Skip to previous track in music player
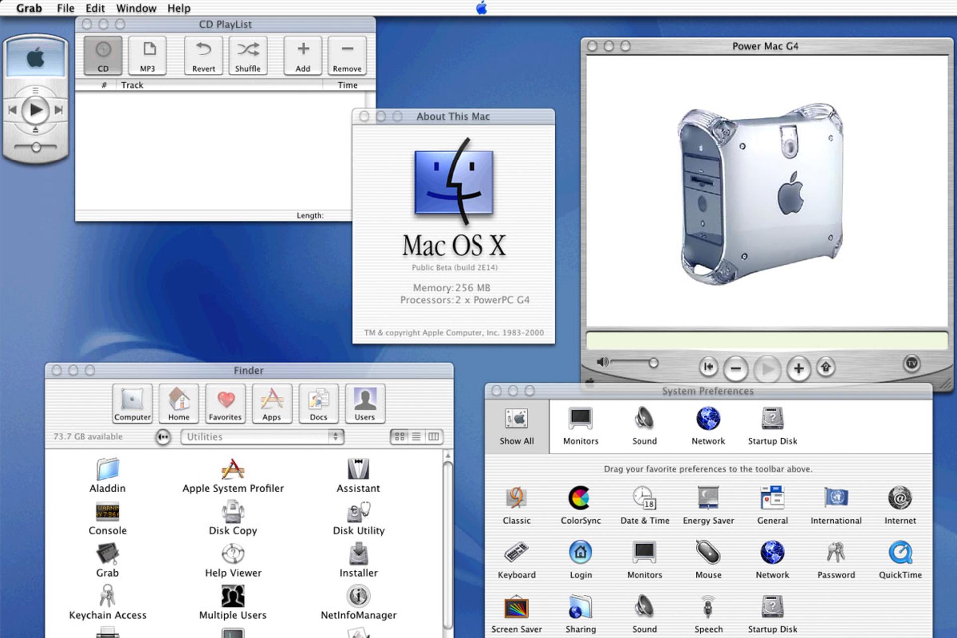The image size is (957, 638). point(13,110)
